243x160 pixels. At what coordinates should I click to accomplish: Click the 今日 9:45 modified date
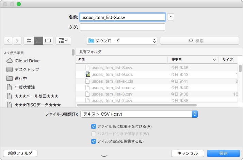(x=179, y=68)
